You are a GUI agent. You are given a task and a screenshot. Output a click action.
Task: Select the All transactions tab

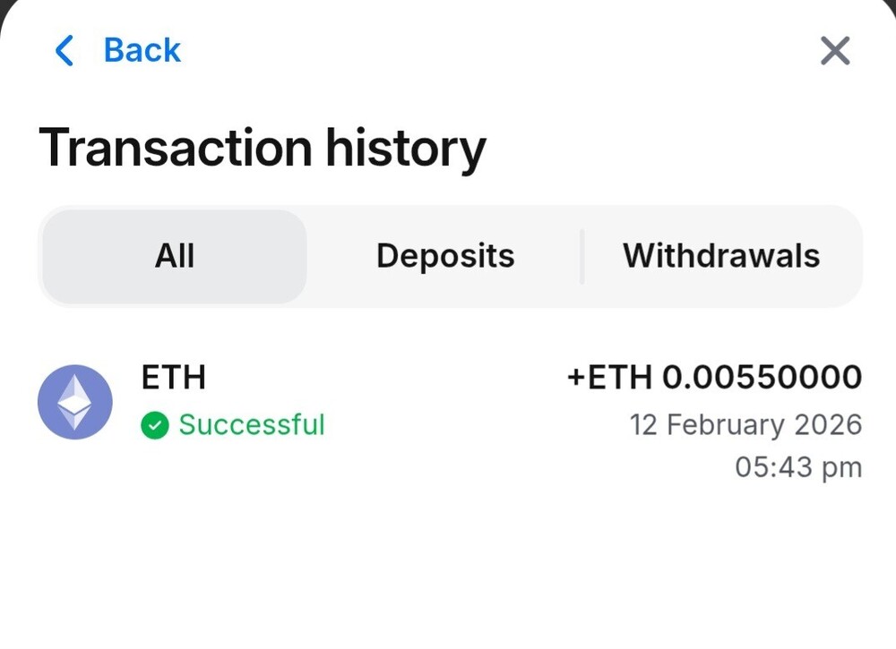pyautogui.click(x=175, y=256)
